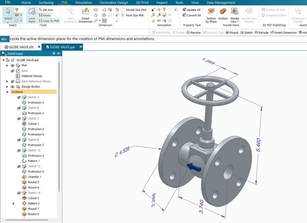Click the Set Axis command
This screenshot has height=223, width=307.
pyautogui.click(x=46, y=10)
